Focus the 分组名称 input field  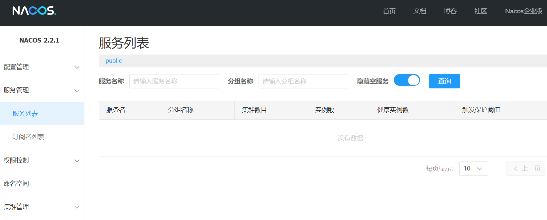(x=303, y=81)
